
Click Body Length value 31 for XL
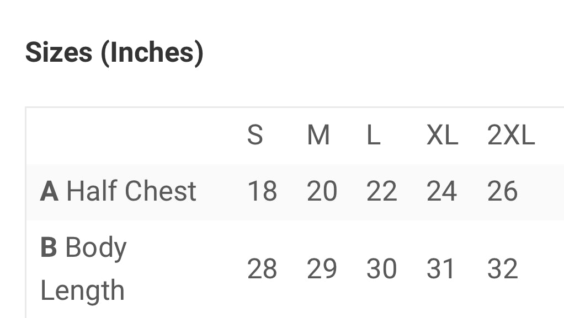[x=441, y=270]
